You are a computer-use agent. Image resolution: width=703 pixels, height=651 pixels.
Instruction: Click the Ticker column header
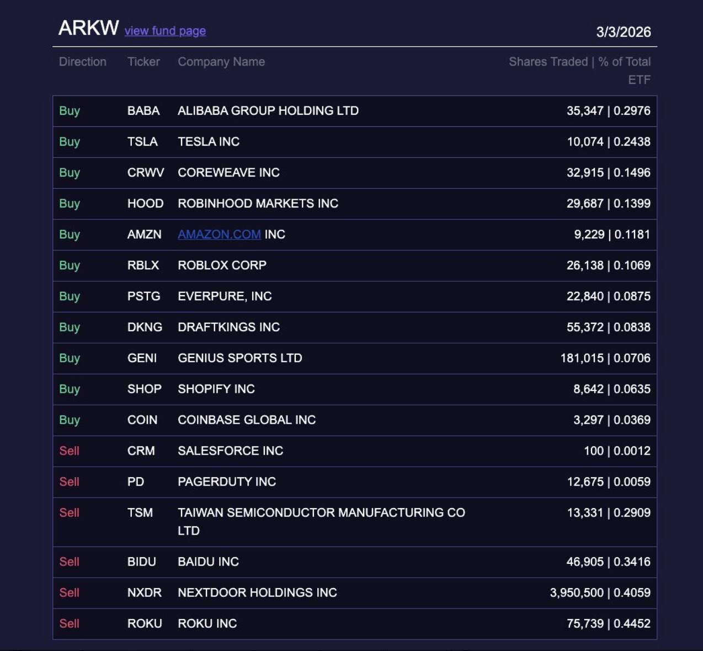143,62
